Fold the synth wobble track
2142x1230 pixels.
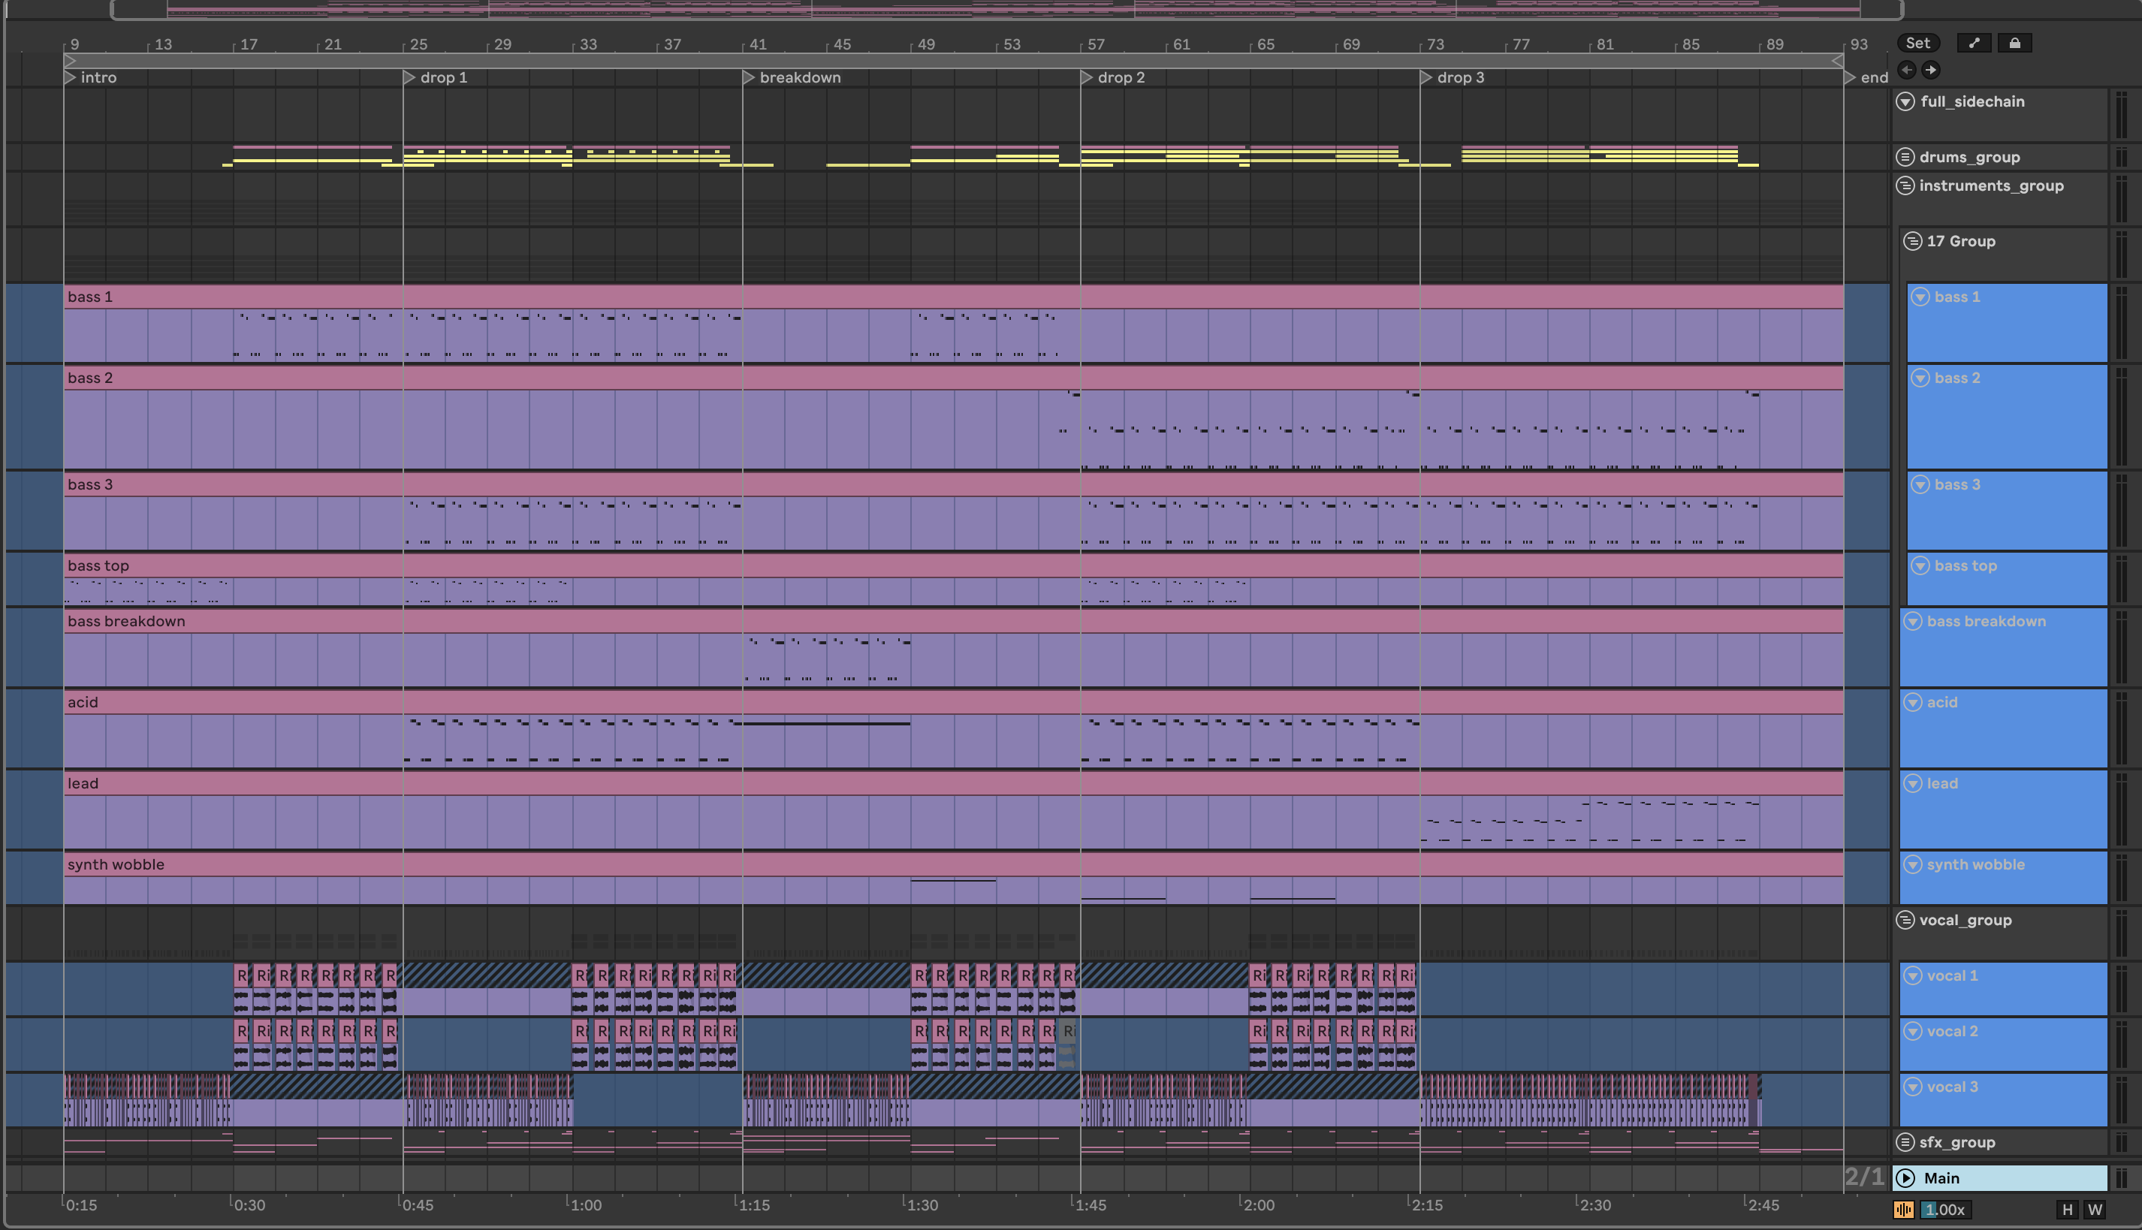[x=1912, y=864]
